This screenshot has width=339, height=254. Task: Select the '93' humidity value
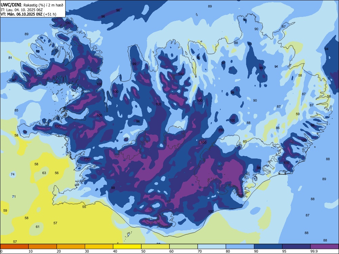[250, 44]
